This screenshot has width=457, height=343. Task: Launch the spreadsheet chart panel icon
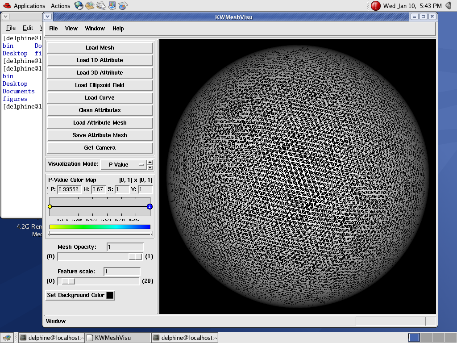pyautogui.click(x=123, y=6)
